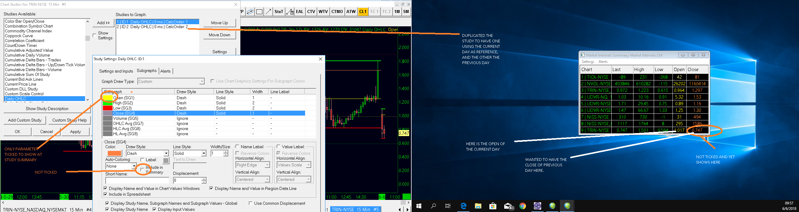The image size is (799, 212).
Task: Uncheck Include in Spreadsheet
Action: pos(105,194)
